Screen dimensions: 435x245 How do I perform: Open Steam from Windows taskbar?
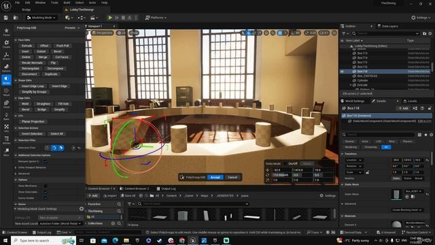coord(160,240)
